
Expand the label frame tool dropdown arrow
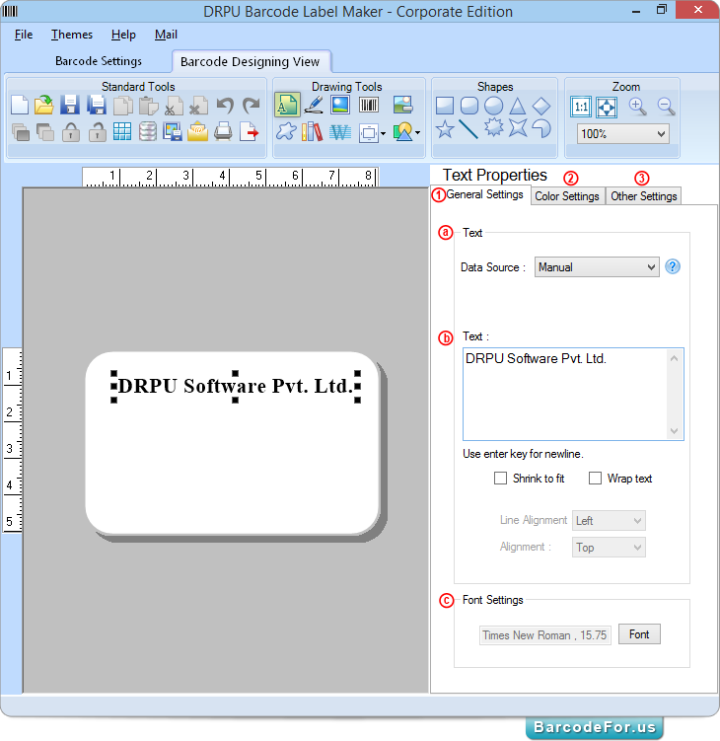pos(383,134)
